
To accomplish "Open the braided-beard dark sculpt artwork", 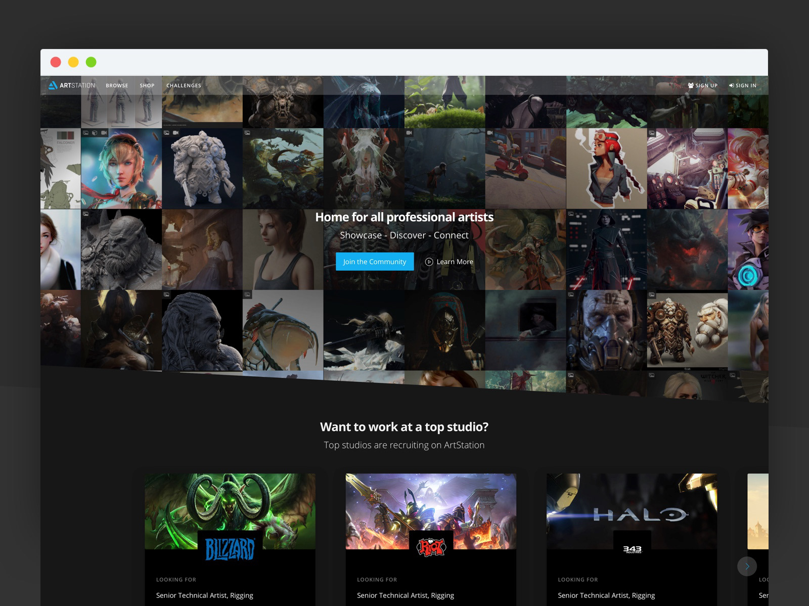I will tap(202, 330).
